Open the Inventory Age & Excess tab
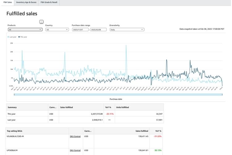Screen dimensions: 232x155 click(x=26, y=2)
